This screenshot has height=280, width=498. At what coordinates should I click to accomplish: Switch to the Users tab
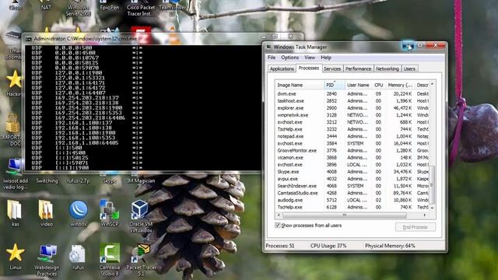[x=409, y=69]
